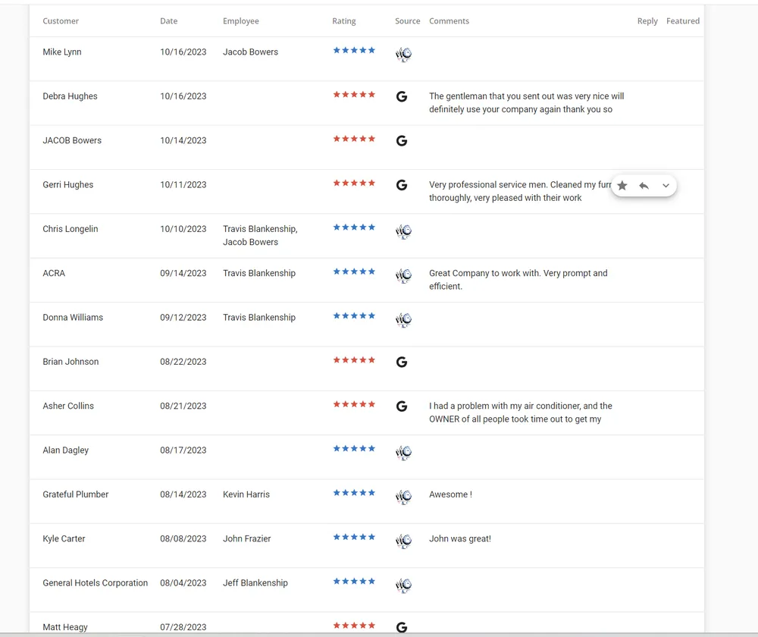Select the Grateful Plumber customer name
The image size is (758, 637).
pos(76,494)
